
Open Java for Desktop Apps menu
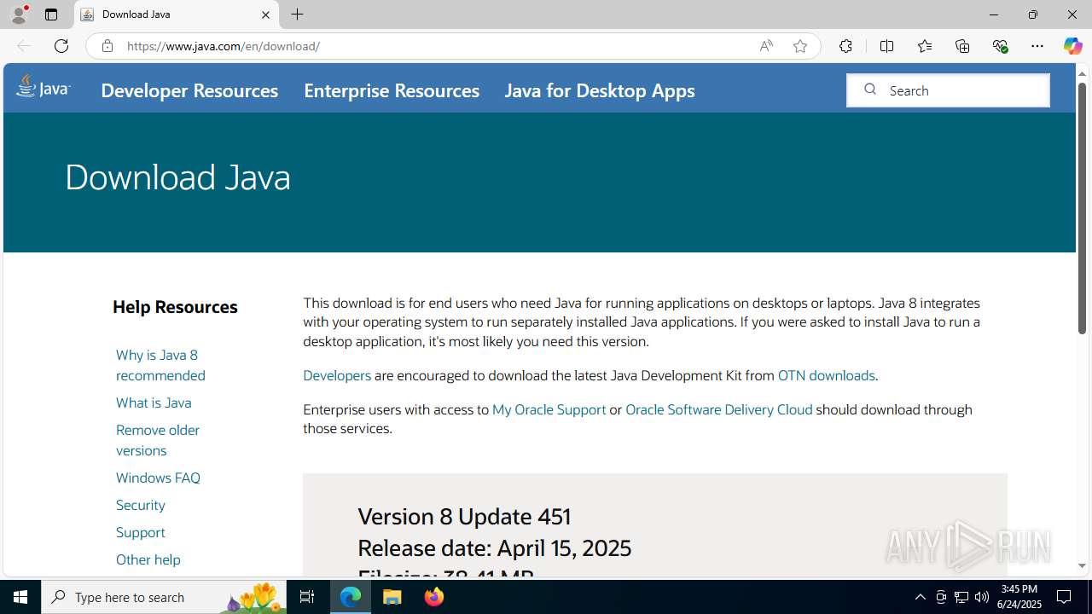600,90
